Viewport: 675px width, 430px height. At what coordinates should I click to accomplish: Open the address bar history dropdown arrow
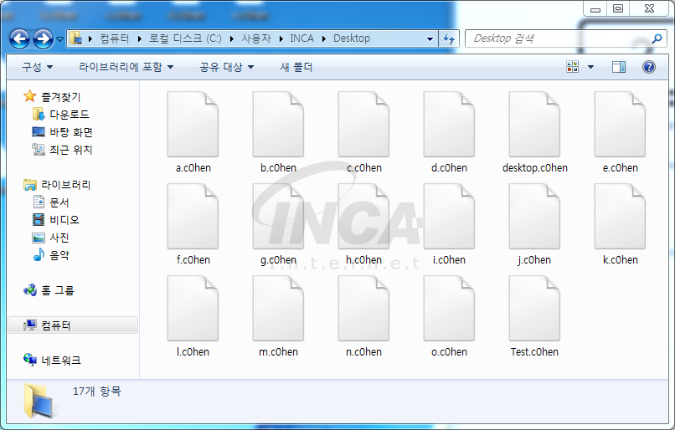click(x=430, y=38)
